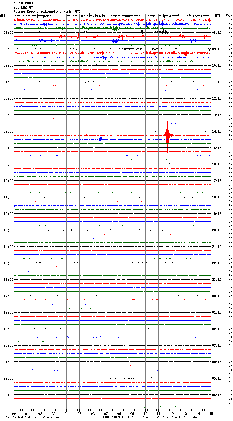This screenshot has height=421, width=233.
Task: Select the 16:00 MST time label
Action: pyautogui.click(x=8, y=280)
